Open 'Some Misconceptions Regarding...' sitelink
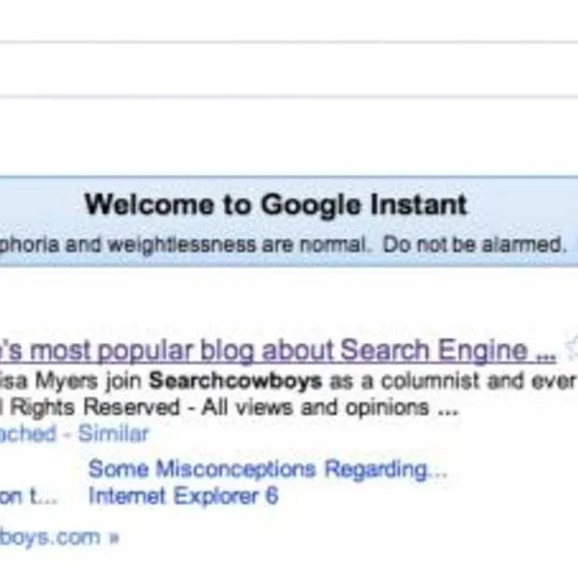 point(267,469)
